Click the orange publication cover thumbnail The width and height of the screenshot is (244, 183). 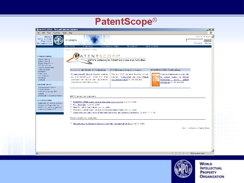coord(156,80)
